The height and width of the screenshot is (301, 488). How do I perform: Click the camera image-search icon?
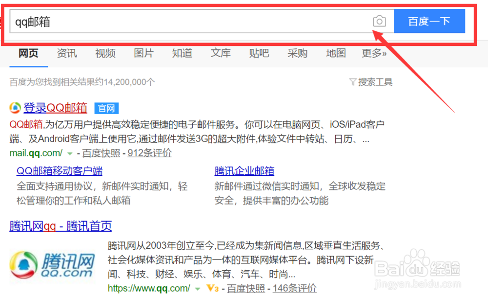point(379,21)
